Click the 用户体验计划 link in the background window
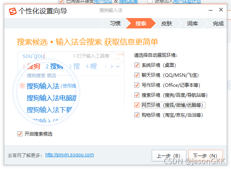The width and height of the screenshot is (231, 169). (x=187, y=1)
